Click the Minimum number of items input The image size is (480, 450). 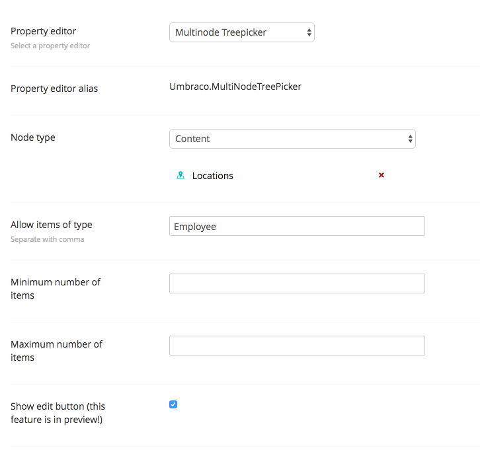pyautogui.click(x=297, y=283)
